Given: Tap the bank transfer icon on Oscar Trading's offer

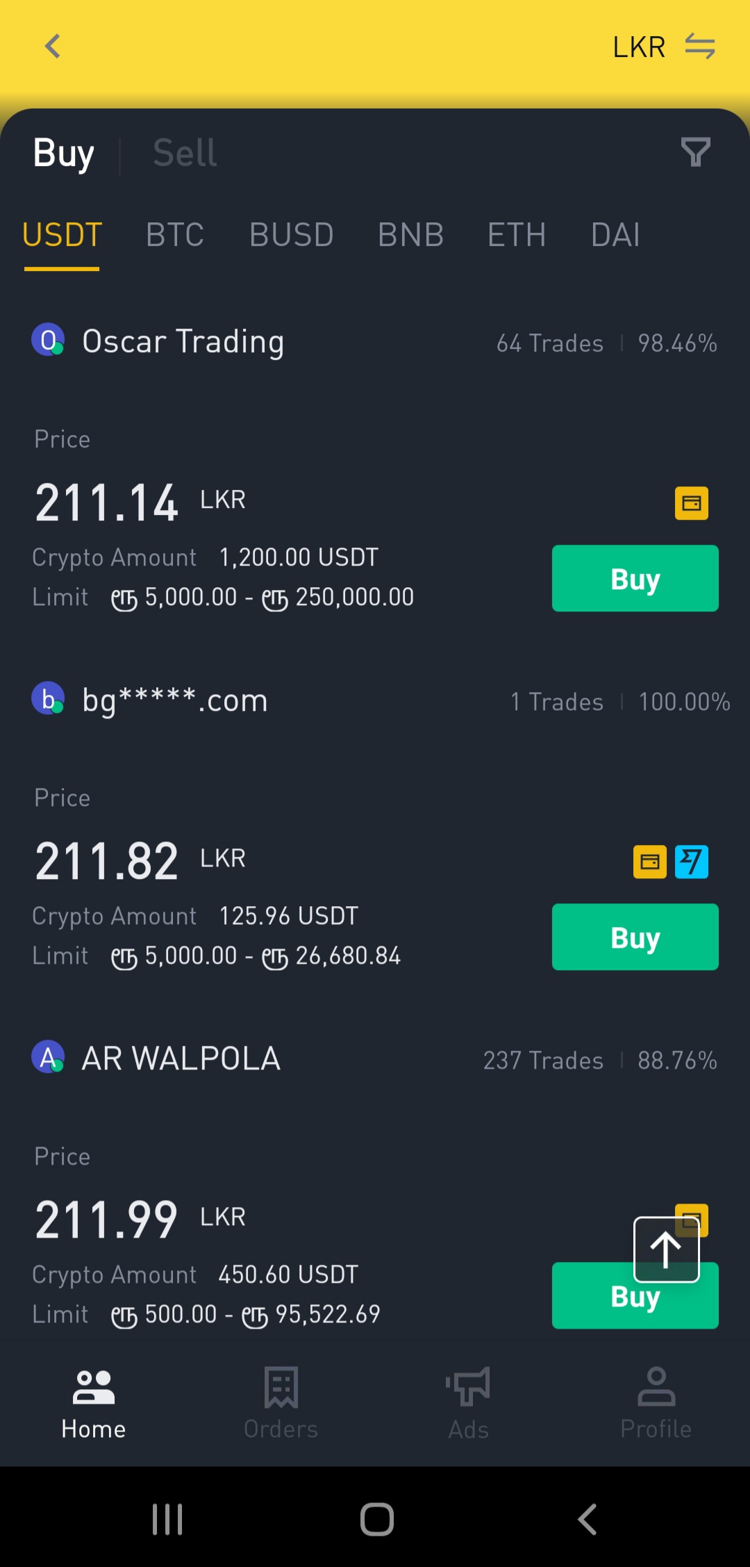Looking at the screenshot, I should point(692,503).
